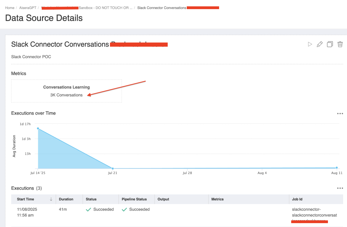Open overflow menu on Executions over Time chart
This screenshot has height=227, width=347.
(340, 113)
